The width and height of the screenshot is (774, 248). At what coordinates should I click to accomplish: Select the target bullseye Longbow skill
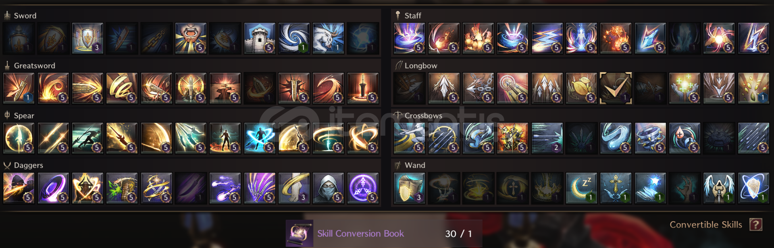512,88
